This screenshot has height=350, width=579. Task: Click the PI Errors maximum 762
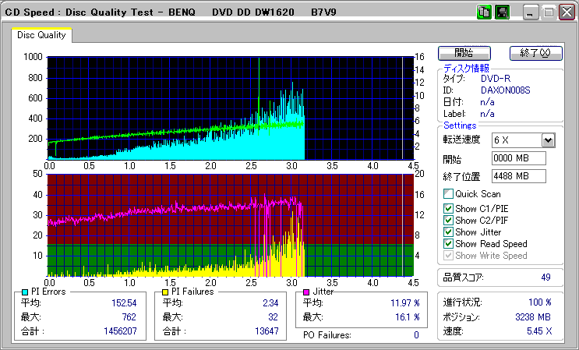129,317
